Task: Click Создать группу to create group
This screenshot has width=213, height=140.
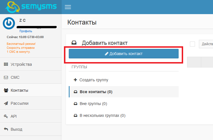Action: (94, 80)
